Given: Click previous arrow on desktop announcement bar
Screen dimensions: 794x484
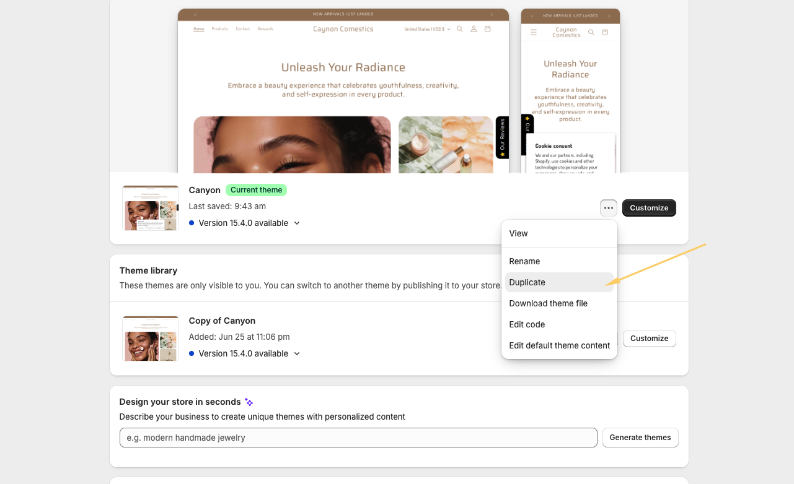Looking at the screenshot, I should click(x=195, y=14).
